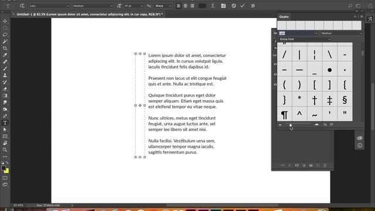Image resolution: width=375 pixels, height=211 pixels.
Task: Open the Glyphs panel menu
Action: click(x=362, y=16)
